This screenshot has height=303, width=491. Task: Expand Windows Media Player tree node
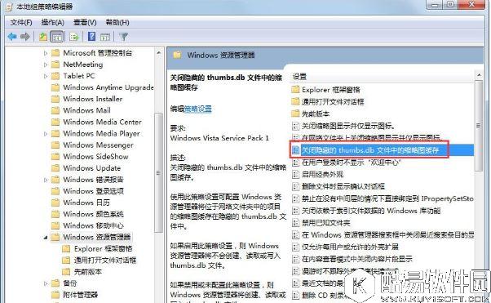tap(46, 134)
